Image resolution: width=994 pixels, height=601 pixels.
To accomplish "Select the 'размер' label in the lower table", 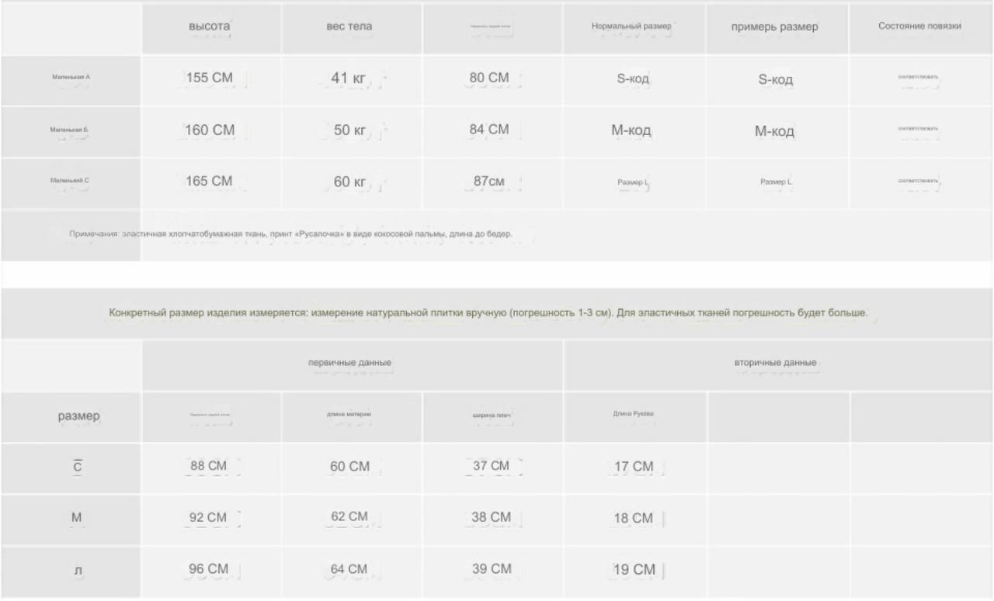I will tap(79, 416).
